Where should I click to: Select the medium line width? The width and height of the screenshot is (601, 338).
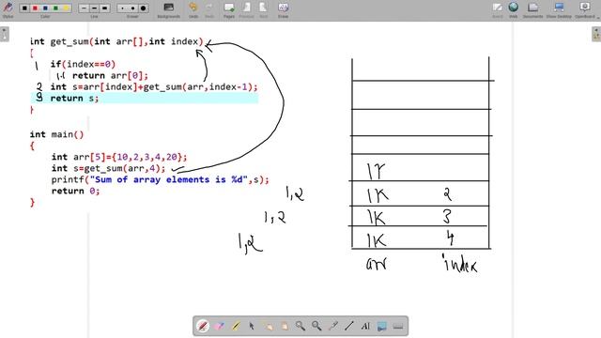[94, 8]
